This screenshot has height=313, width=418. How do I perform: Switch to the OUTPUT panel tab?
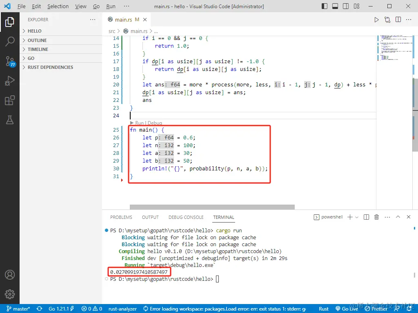(150, 217)
